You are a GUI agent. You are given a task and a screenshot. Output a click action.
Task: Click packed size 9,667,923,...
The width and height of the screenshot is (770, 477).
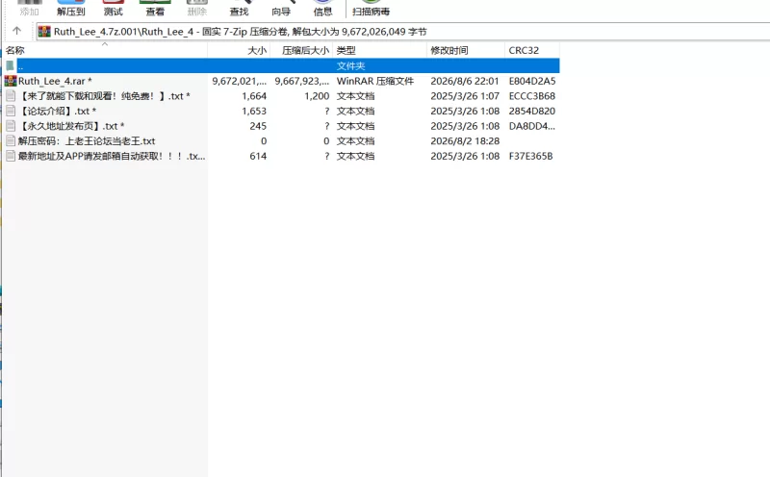point(301,81)
